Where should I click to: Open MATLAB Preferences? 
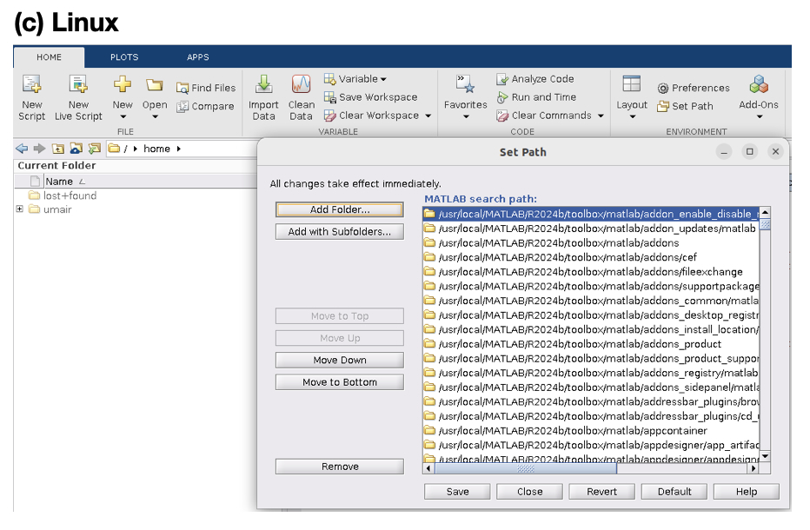694,88
